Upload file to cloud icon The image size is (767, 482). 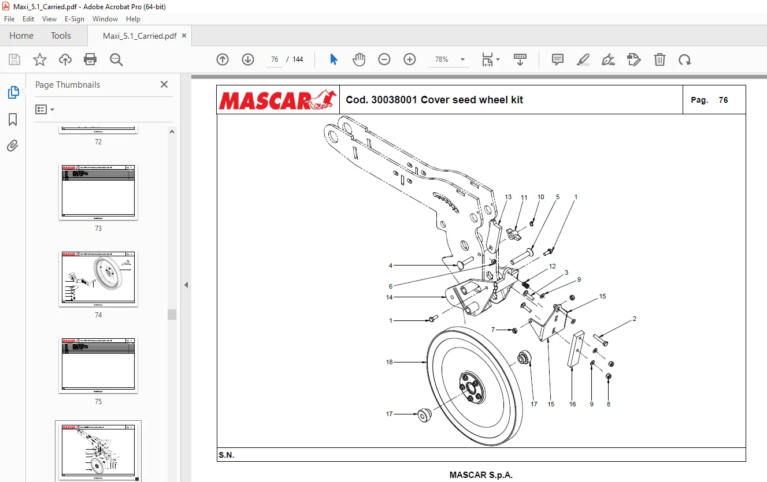pyautogui.click(x=65, y=59)
